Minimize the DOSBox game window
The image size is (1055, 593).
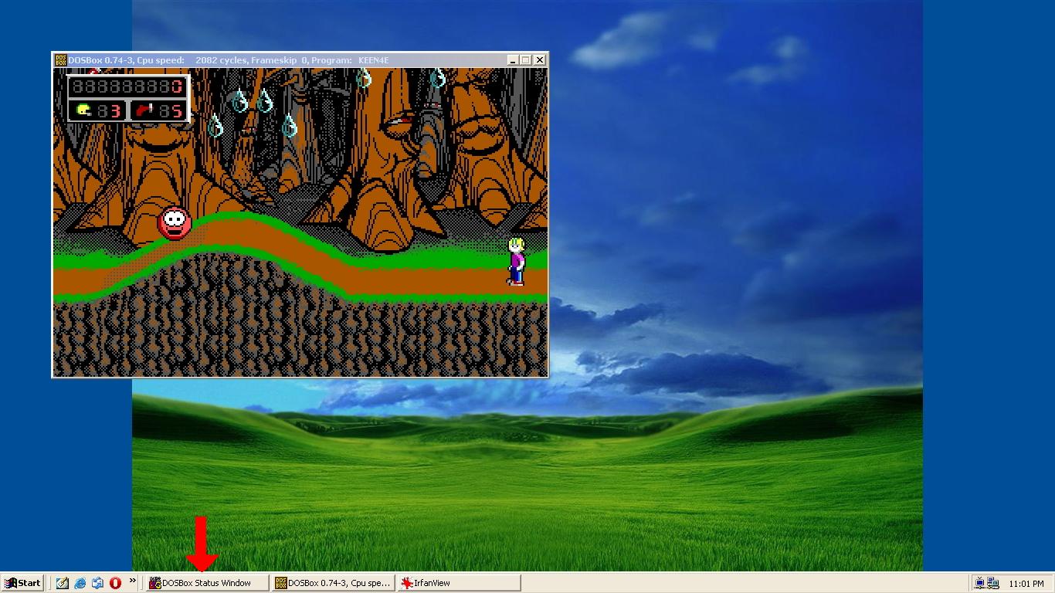tap(513, 60)
